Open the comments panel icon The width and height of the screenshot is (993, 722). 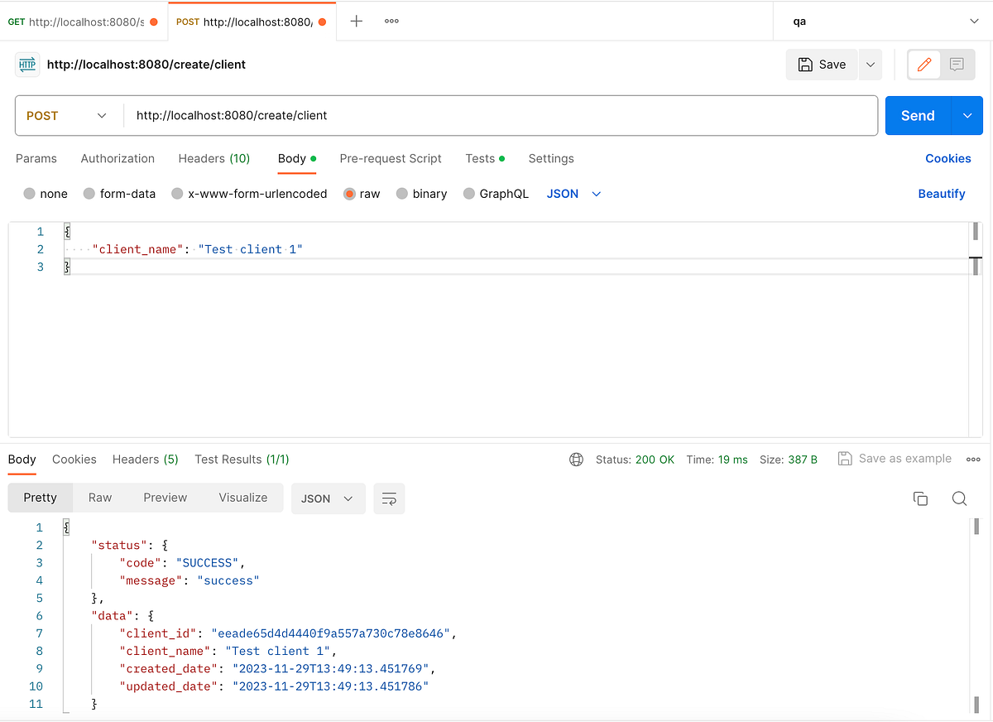(957, 64)
